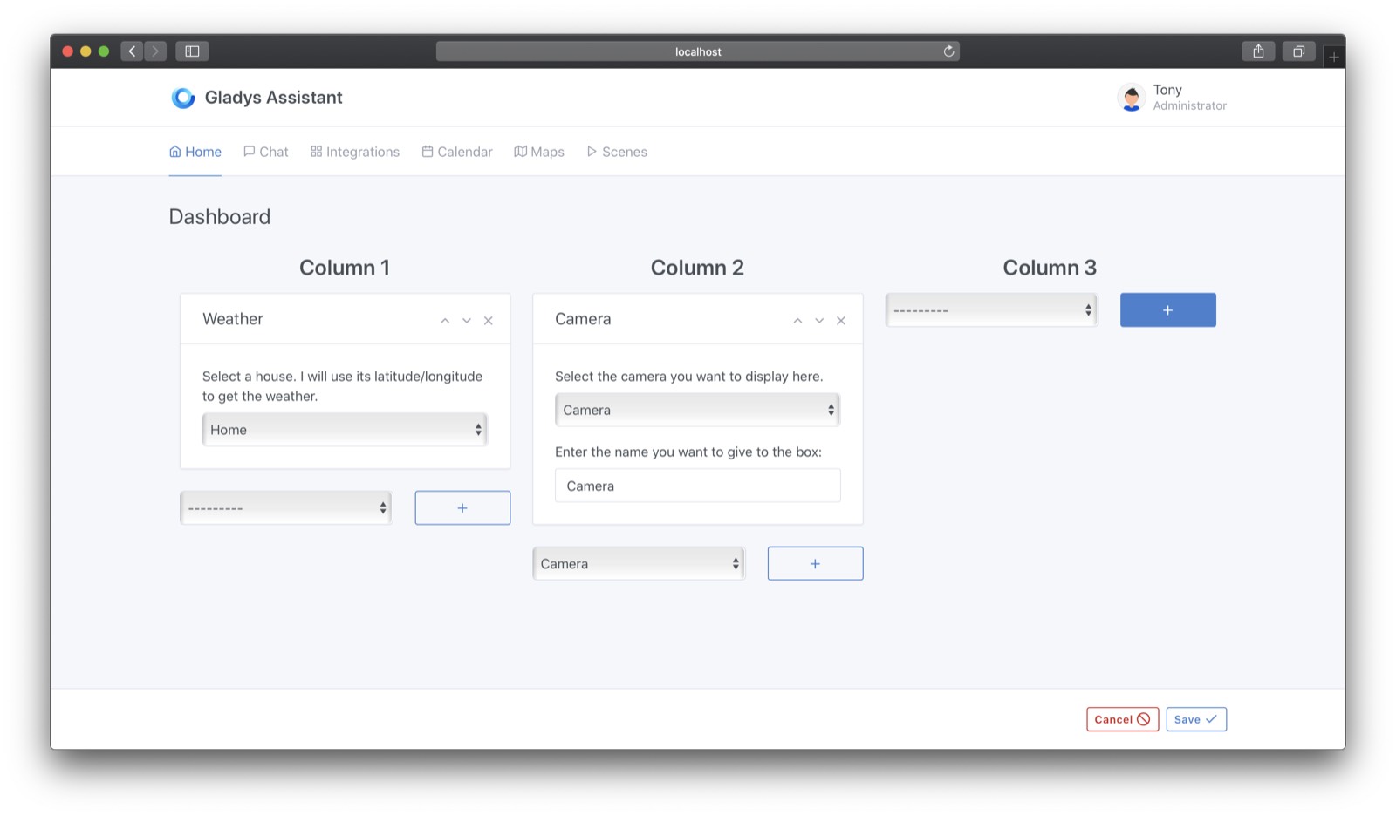The width and height of the screenshot is (1396, 816).
Task: Add a new box to Column 3
Action: click(1167, 309)
